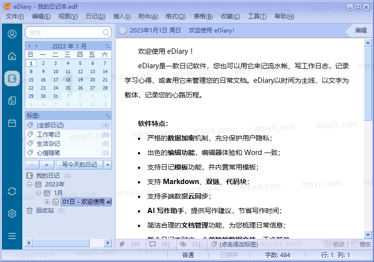Open attachments paperclip icon in bottom bar
Viewport: 374px width, 262px height.
[x=122, y=244]
